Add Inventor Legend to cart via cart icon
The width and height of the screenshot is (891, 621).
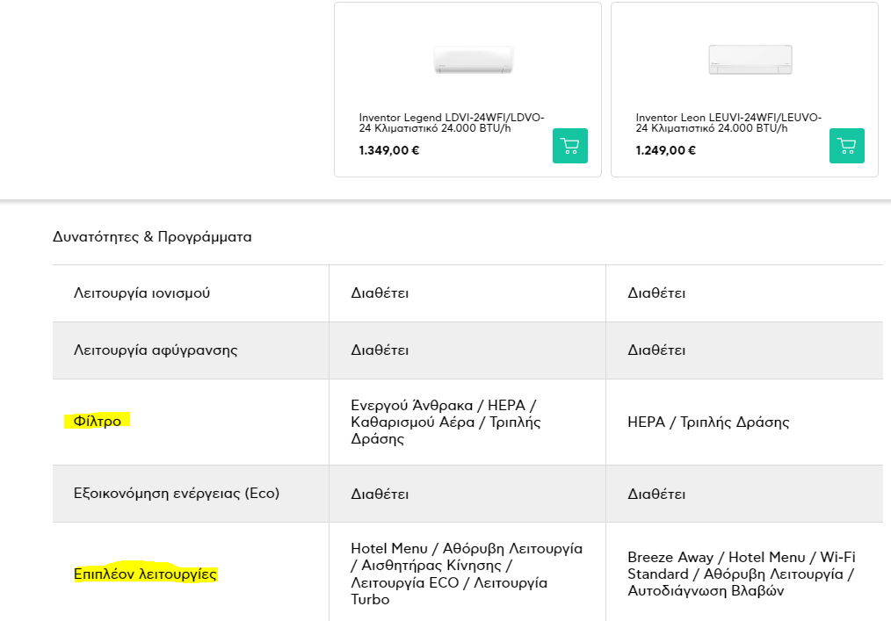tap(570, 146)
